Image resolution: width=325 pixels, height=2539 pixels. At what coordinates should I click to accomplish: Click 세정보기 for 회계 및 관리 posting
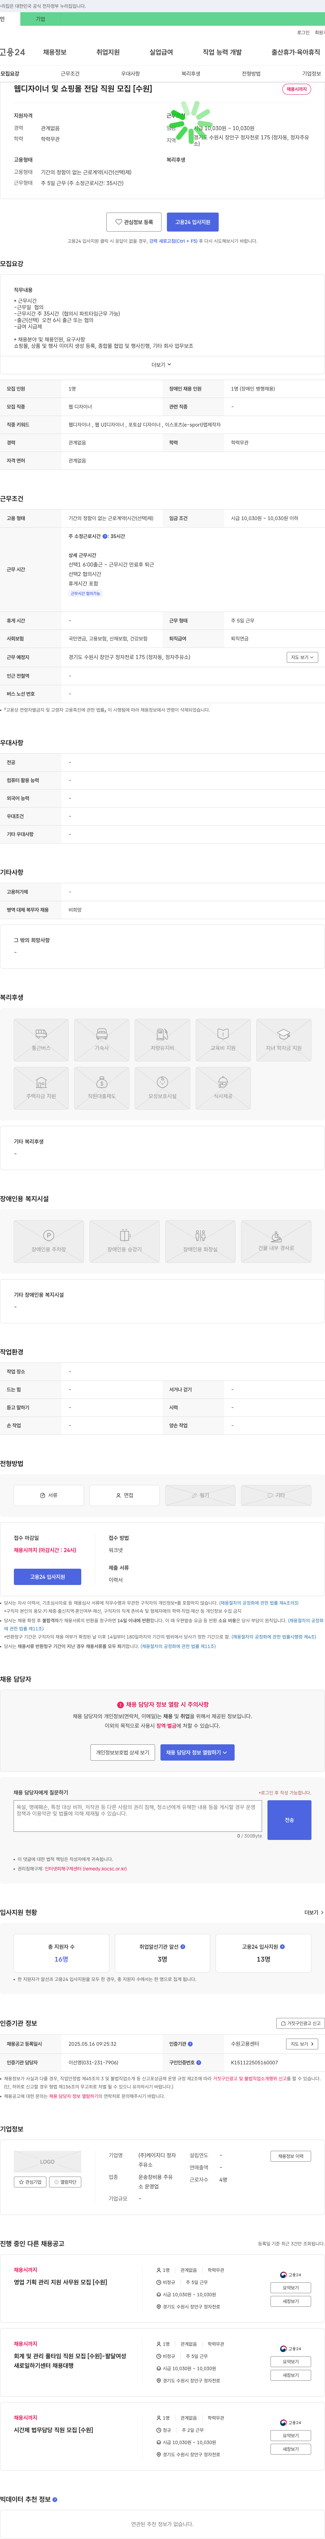click(290, 2375)
